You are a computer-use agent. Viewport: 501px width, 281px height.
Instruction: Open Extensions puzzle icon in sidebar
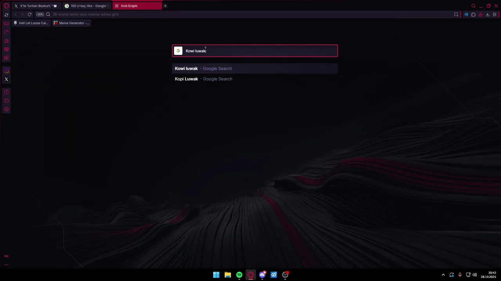tap(6, 101)
